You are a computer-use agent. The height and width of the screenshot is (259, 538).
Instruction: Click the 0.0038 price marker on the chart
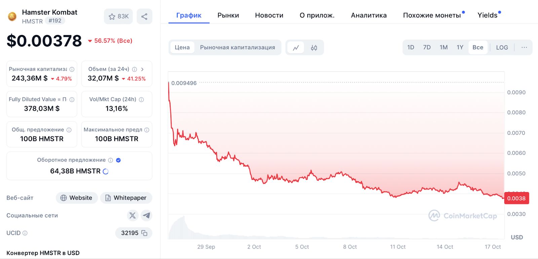(516, 198)
